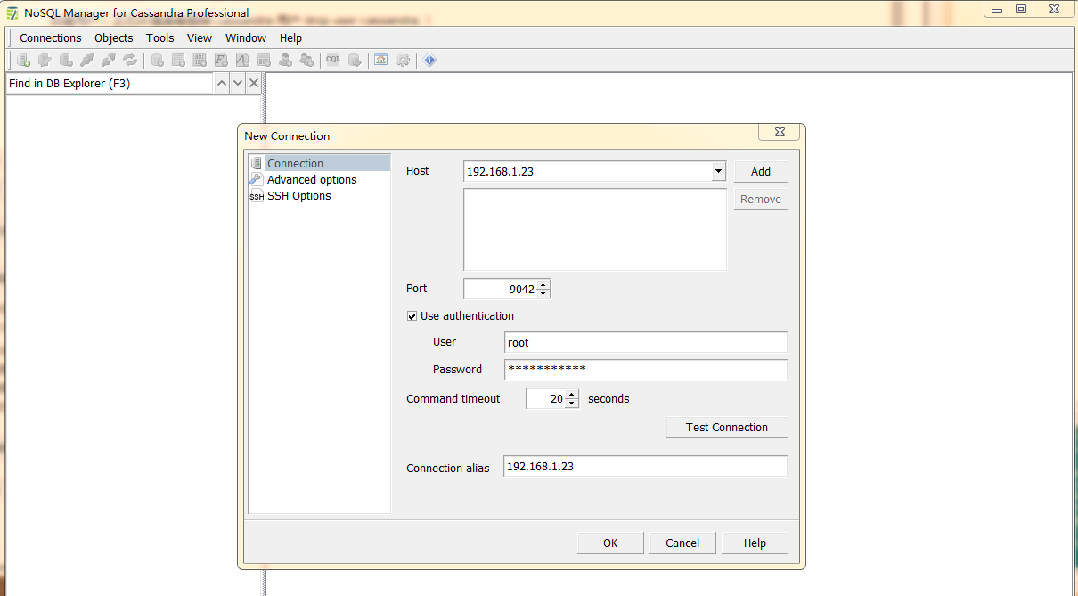Open the Tools menu
This screenshot has width=1078, height=596.
[160, 38]
